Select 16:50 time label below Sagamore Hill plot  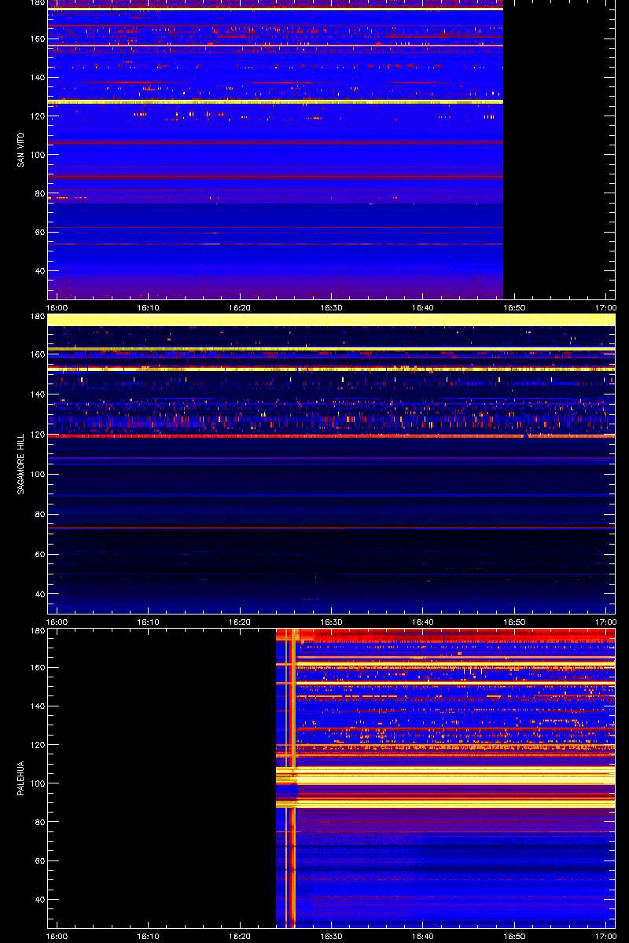(514, 622)
